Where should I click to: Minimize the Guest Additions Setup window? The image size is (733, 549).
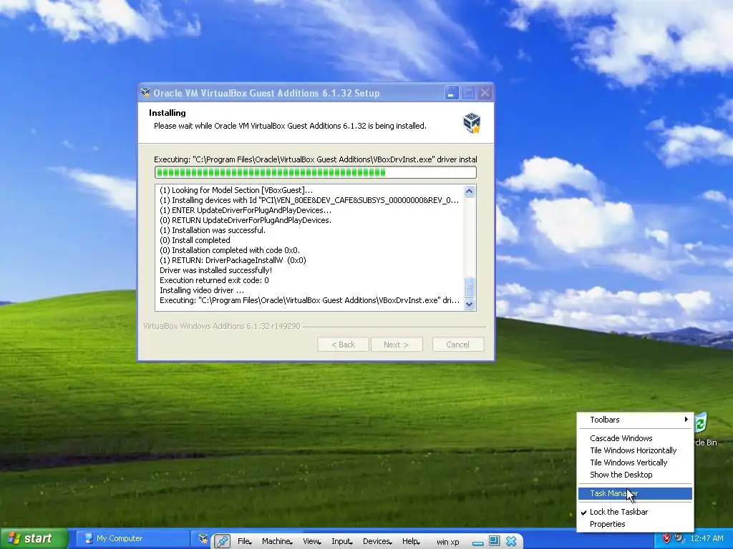[452, 92]
